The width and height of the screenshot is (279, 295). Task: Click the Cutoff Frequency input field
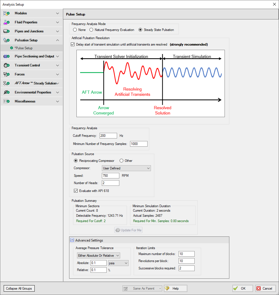pos(108,135)
